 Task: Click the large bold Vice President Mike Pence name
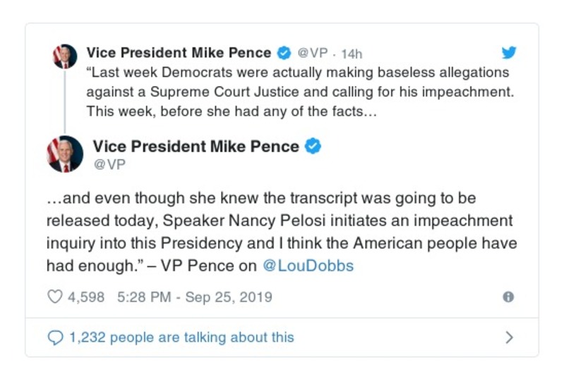pyautogui.click(x=196, y=147)
